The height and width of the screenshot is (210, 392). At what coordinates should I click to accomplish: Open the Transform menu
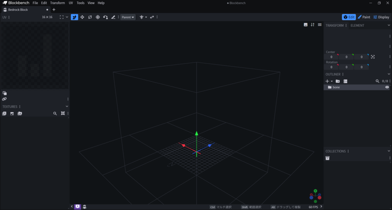point(57,3)
